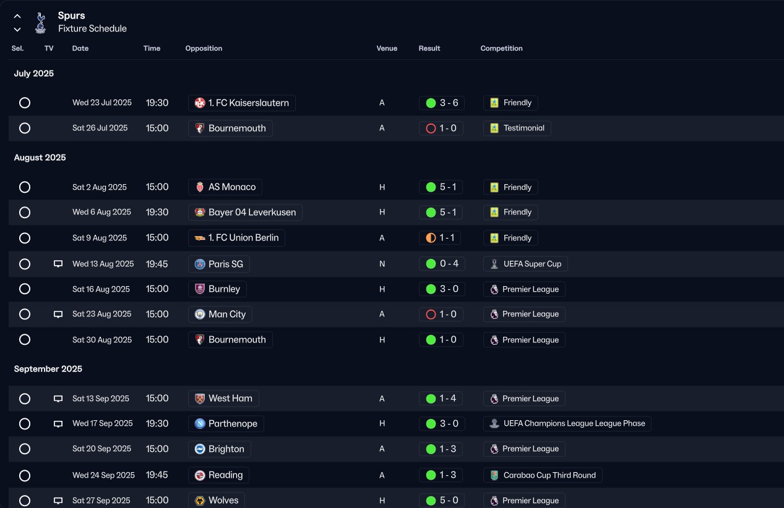Click the Competition column header
Image resolution: width=784 pixels, height=508 pixels.
[x=501, y=48]
